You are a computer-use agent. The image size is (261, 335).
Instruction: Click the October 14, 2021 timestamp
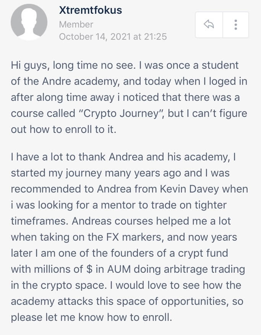point(113,37)
